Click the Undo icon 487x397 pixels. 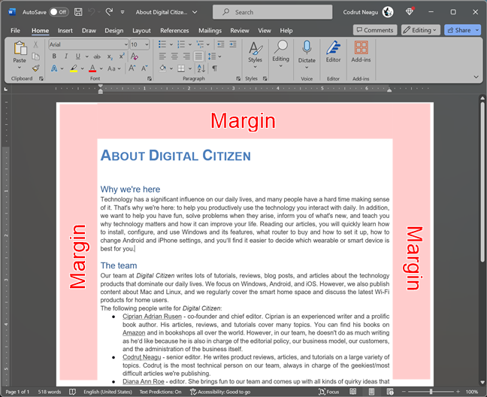click(x=92, y=12)
